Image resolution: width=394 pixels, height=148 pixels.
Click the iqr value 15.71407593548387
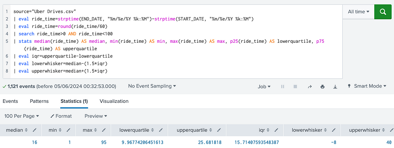[x=256, y=142]
